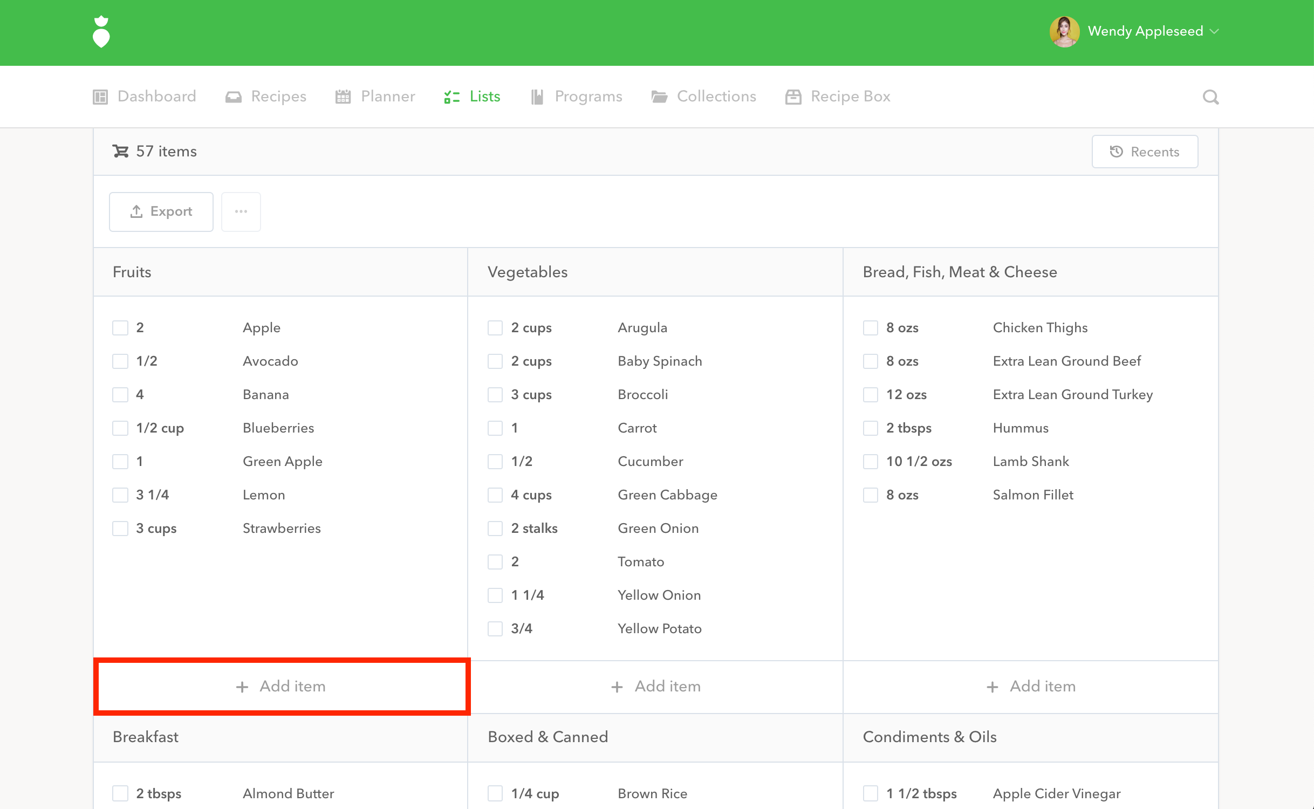
Task: Open the search magnifier icon
Action: pos(1210,97)
